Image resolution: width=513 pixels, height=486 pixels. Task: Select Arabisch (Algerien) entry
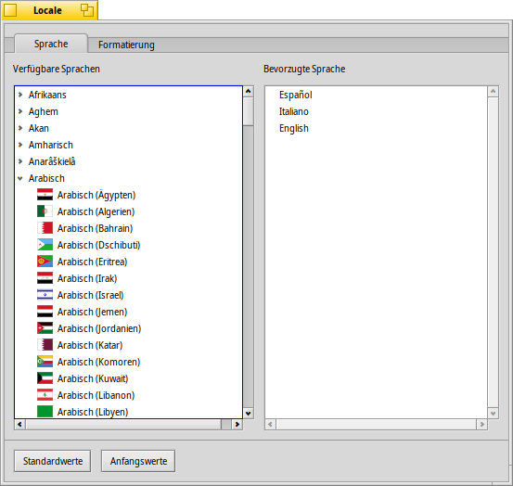click(x=129, y=211)
